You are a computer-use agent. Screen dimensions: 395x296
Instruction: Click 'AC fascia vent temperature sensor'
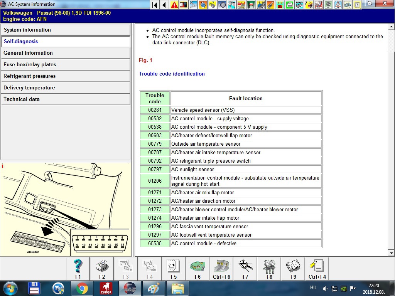[x=246, y=226]
